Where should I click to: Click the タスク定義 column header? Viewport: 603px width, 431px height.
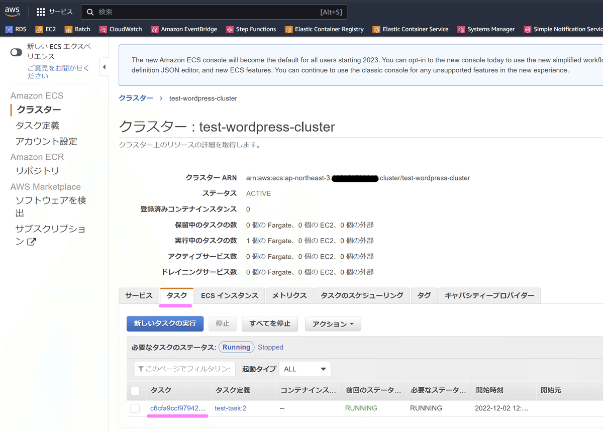point(243,390)
